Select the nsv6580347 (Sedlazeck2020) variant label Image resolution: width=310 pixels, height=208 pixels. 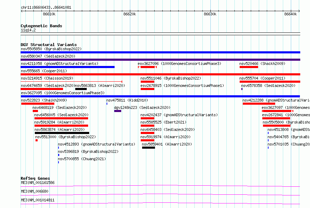point(48,56)
